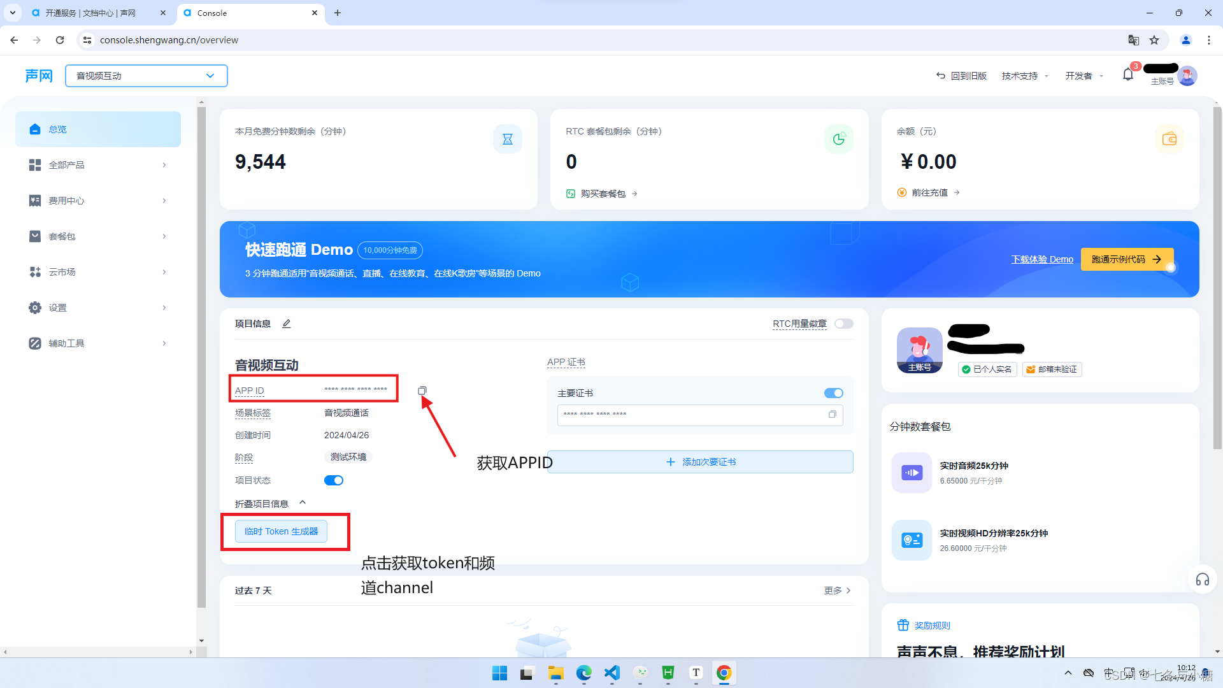The height and width of the screenshot is (688, 1223).
Task: Click the 主账号 profile picture in the account card
Action: click(x=919, y=350)
